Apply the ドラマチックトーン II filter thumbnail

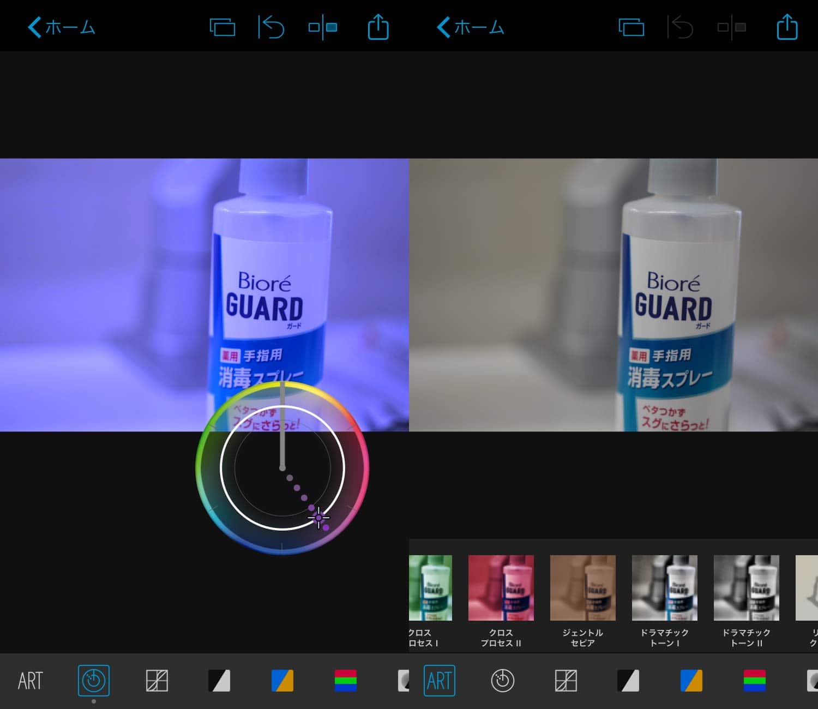(x=747, y=588)
